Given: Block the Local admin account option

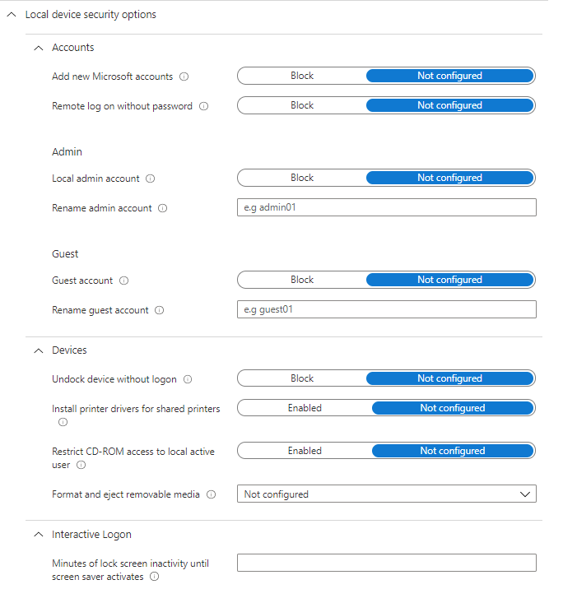Looking at the screenshot, I should (x=302, y=178).
